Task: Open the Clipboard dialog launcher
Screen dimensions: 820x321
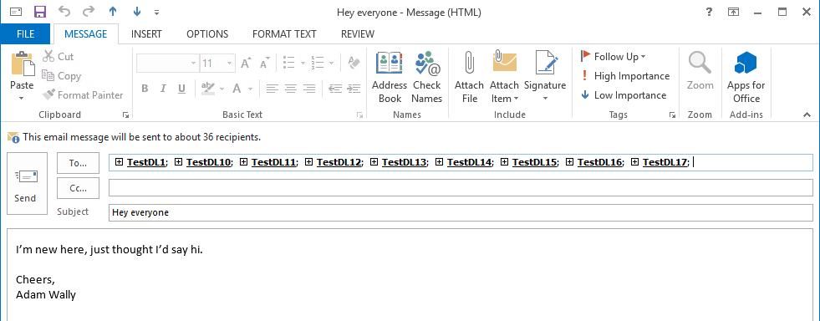Action: pos(125,115)
